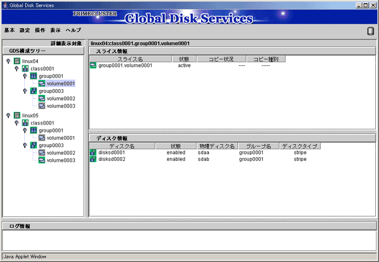Select volume0002 label under linux04
Screen dimensions: 379x262
coord(61,99)
